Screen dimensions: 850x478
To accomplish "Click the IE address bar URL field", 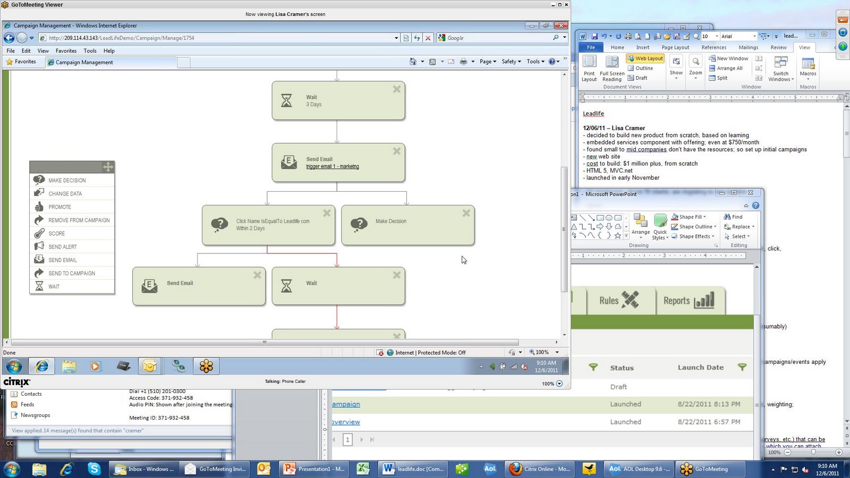I will [x=219, y=38].
